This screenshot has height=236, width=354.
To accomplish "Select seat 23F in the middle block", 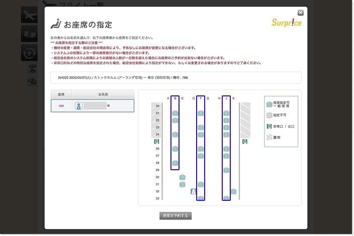I will [201, 128].
